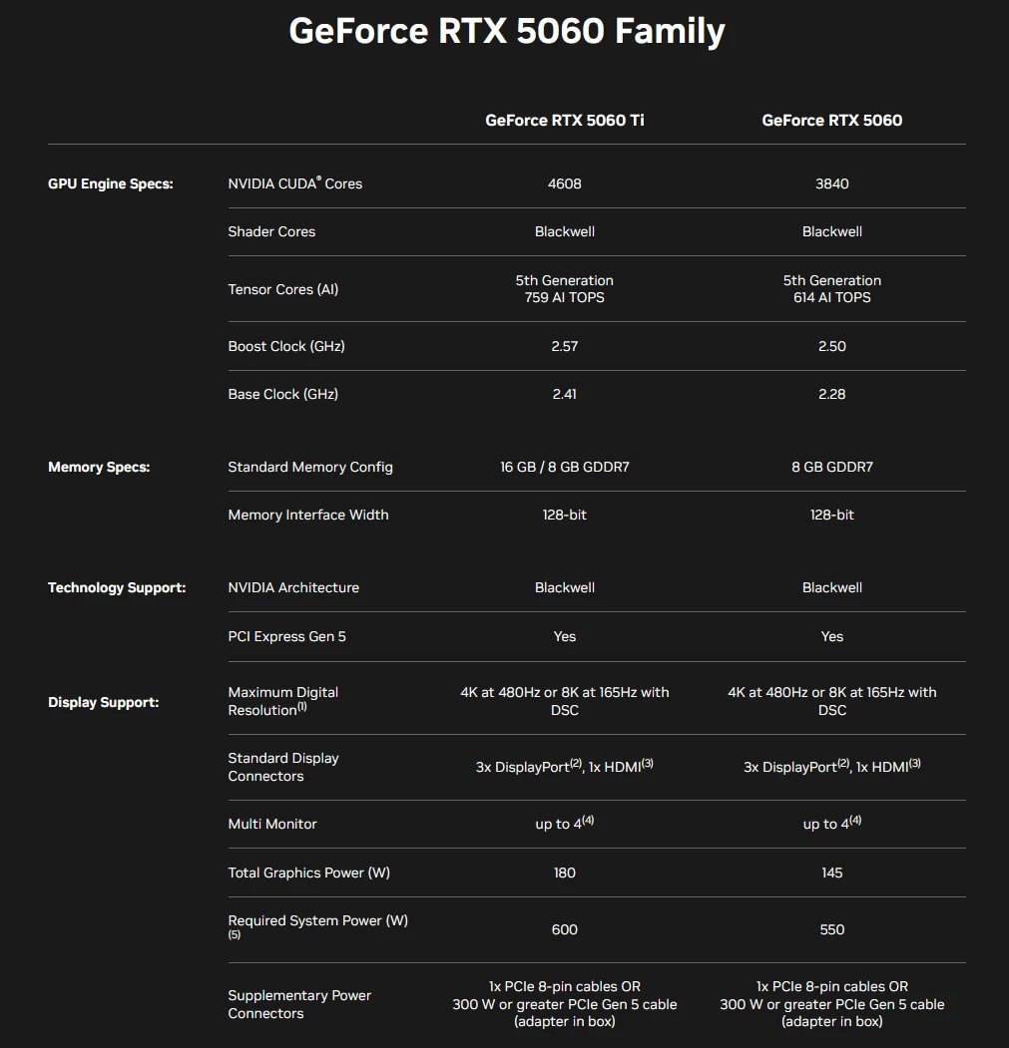Select the 4608 CUDA cores value
This screenshot has height=1048, width=1009.
tap(564, 183)
